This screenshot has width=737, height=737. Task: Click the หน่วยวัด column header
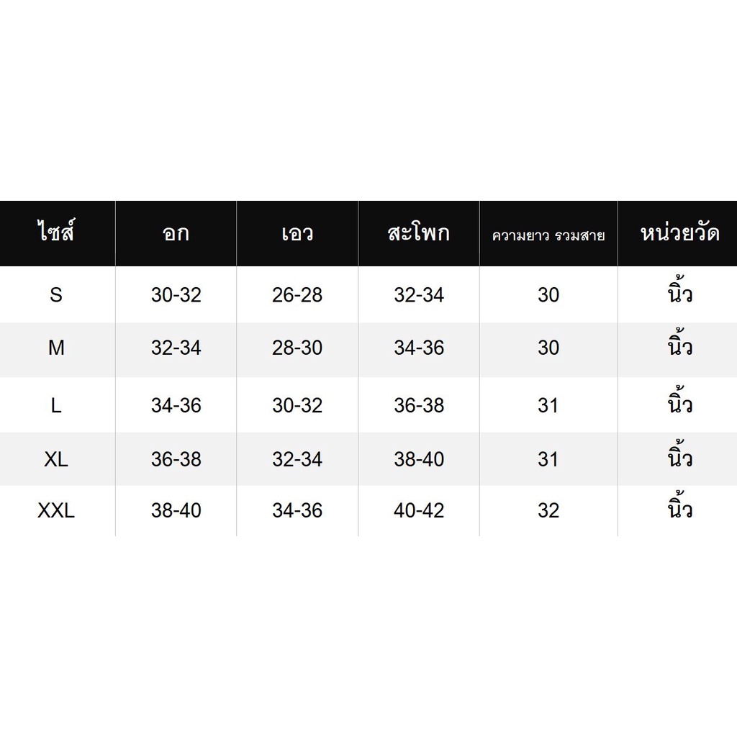click(x=679, y=232)
